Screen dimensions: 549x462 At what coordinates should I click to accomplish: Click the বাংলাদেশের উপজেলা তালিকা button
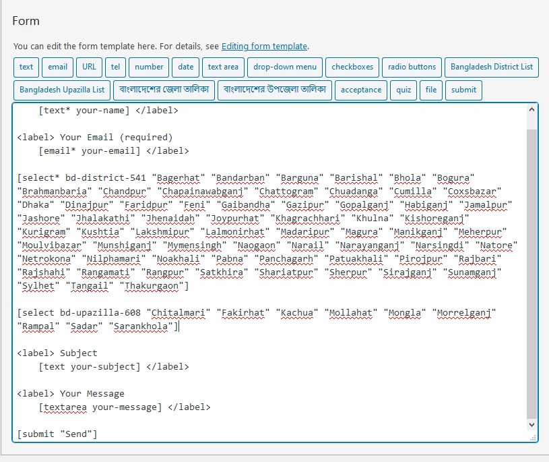(275, 90)
